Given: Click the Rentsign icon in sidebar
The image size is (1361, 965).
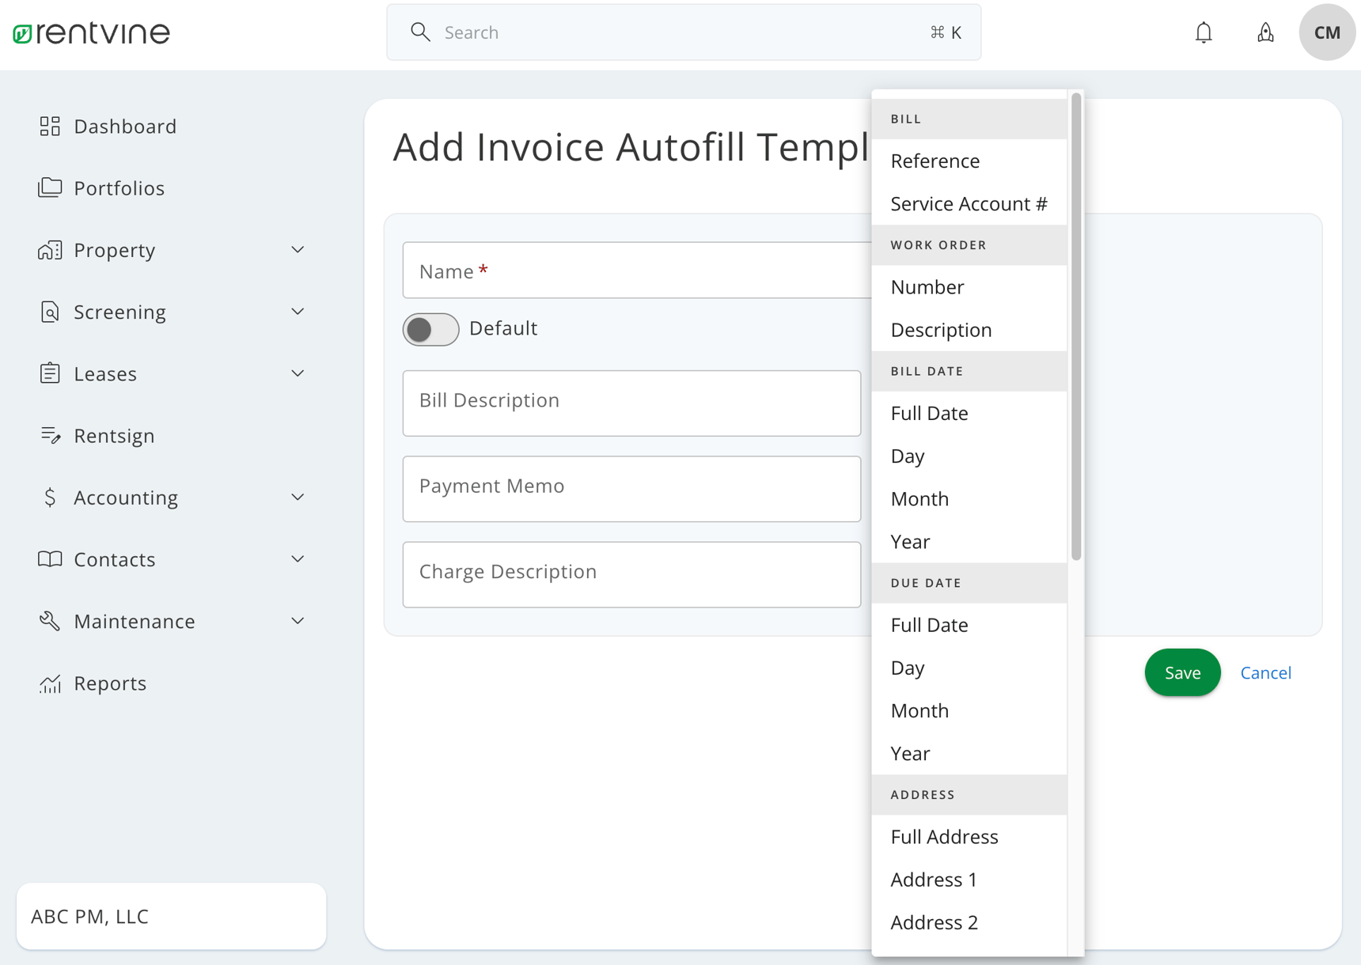Looking at the screenshot, I should pos(49,435).
